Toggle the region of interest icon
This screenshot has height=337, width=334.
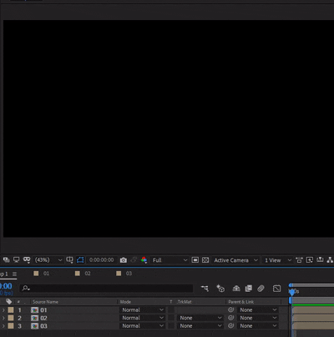[x=195, y=260]
